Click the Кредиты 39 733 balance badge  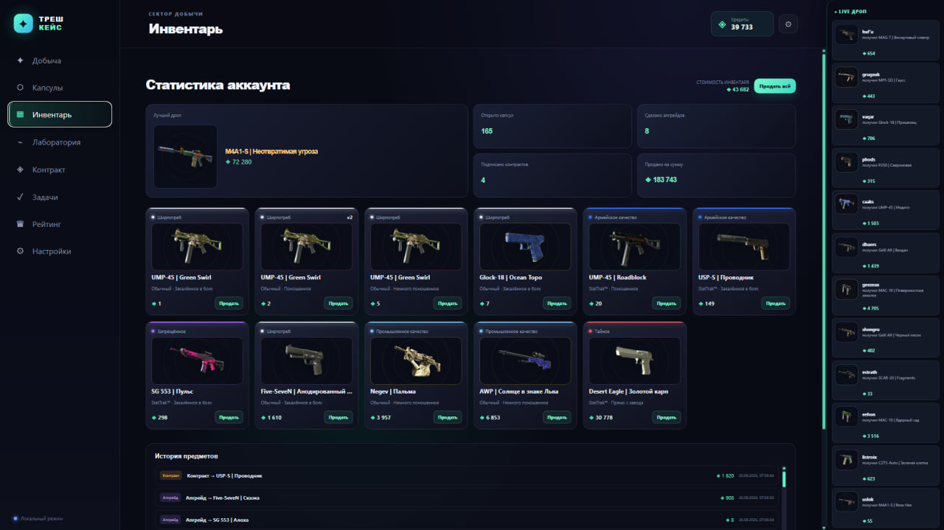(742, 24)
